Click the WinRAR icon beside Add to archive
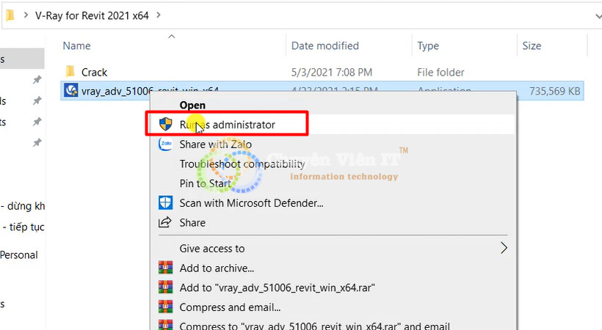The height and width of the screenshot is (330, 602). pos(166,268)
